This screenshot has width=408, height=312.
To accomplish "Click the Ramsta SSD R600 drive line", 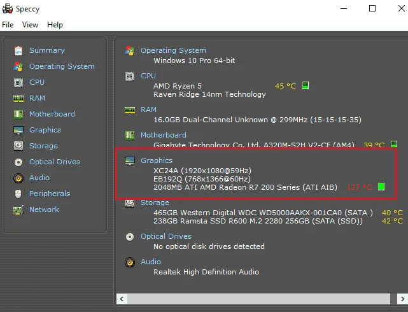I will (258, 221).
